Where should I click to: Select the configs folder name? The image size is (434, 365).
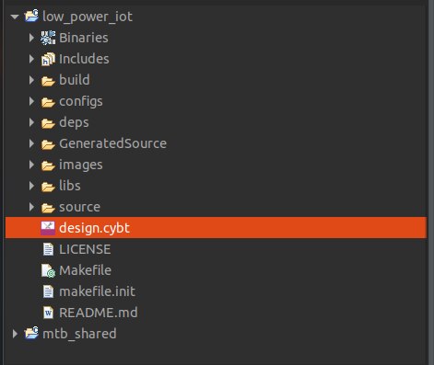(81, 102)
